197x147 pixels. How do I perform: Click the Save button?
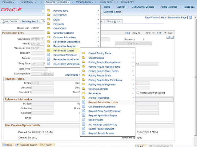point(8,145)
